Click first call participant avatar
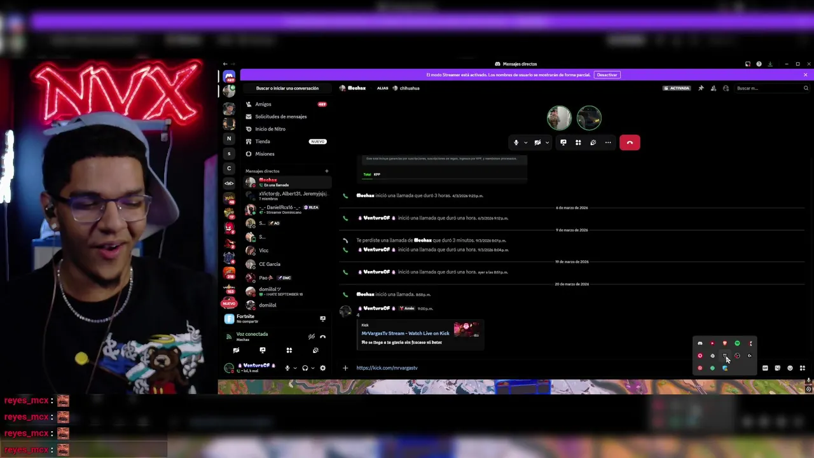 coord(559,118)
